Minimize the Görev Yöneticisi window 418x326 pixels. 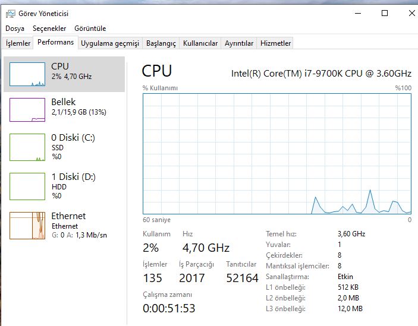coord(357,13)
